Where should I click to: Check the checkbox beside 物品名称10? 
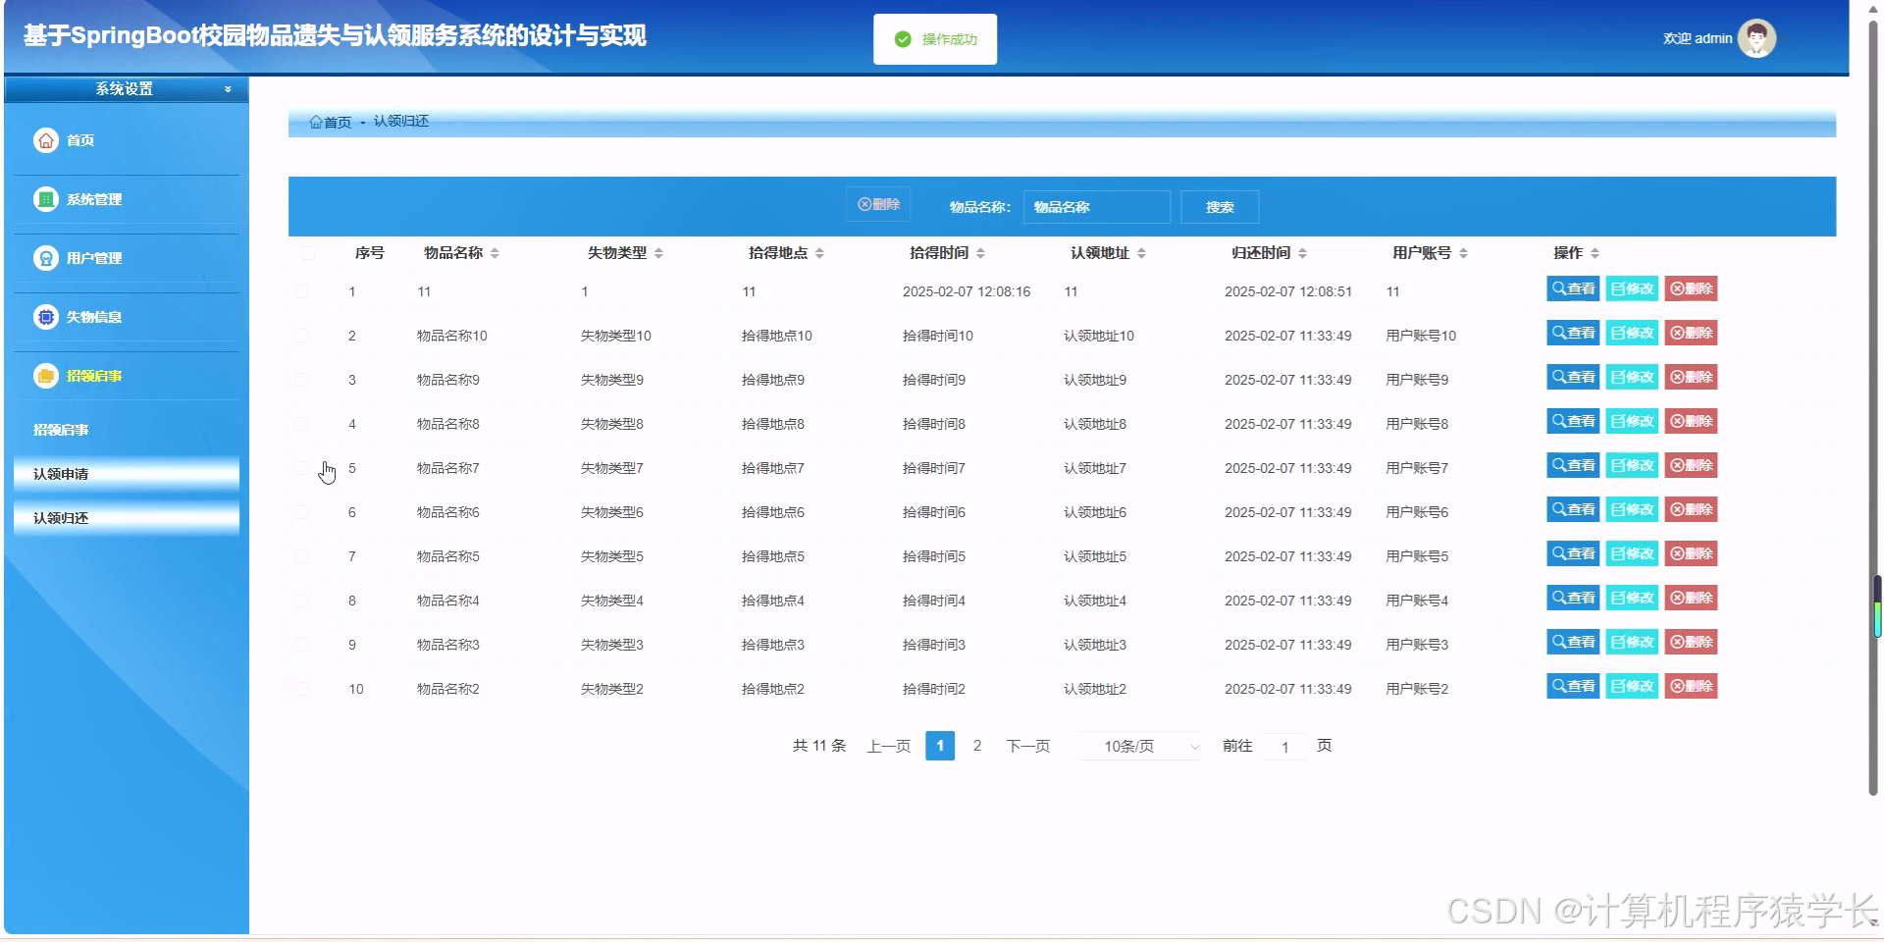click(x=301, y=335)
